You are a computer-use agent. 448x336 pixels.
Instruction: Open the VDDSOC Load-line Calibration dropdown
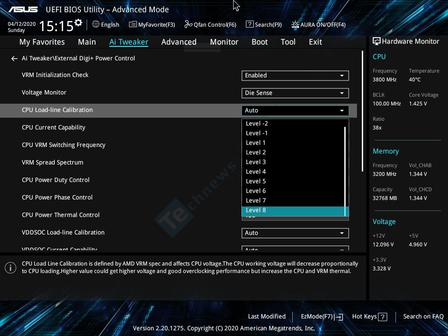(295, 233)
